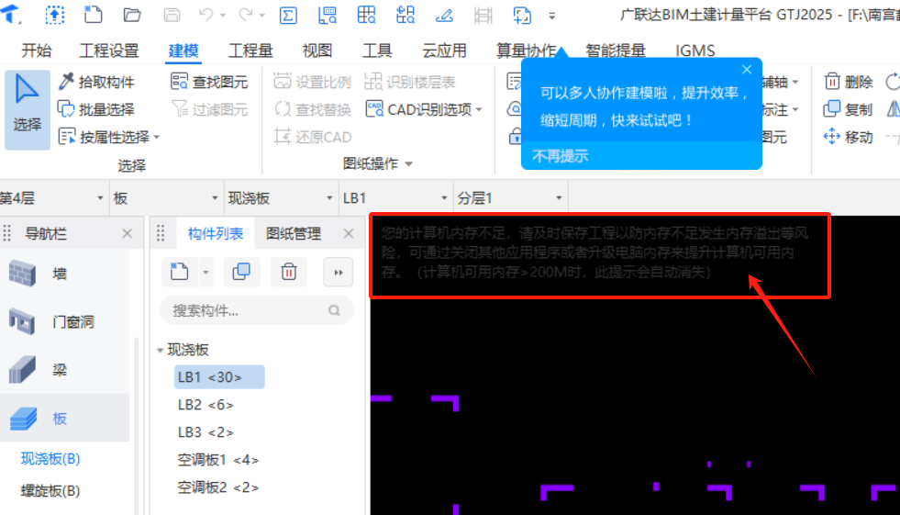Switch to the 建模 ribbon tab
Image resolution: width=900 pixels, height=515 pixels.
pos(183,50)
